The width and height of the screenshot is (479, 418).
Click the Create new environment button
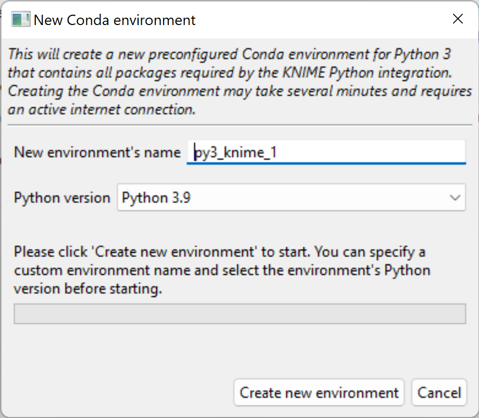pos(319,392)
